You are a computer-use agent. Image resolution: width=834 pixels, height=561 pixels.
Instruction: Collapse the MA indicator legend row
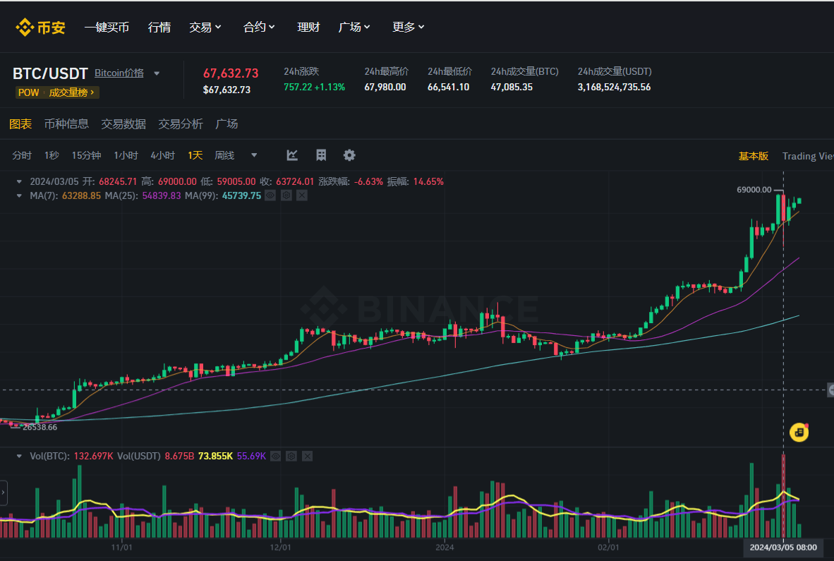pyautogui.click(x=20, y=195)
